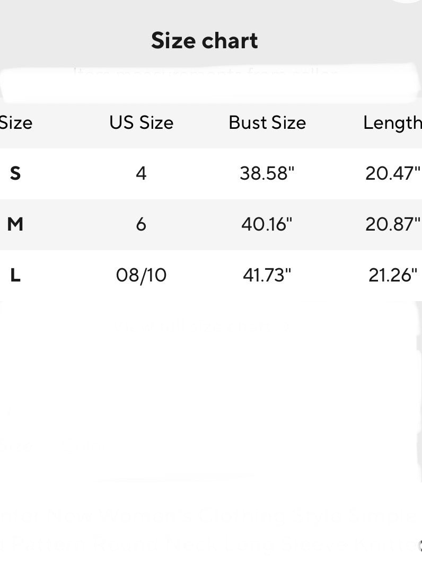Image resolution: width=422 pixels, height=563 pixels.
Task: Click the Size chart heading
Action: coord(205,41)
